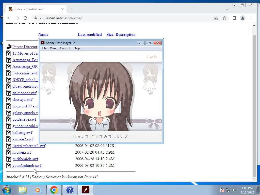Screen dimensions: 260x195
Task: Open Help question mark taskbar item
Action: pyautogui.click(x=70, y=190)
